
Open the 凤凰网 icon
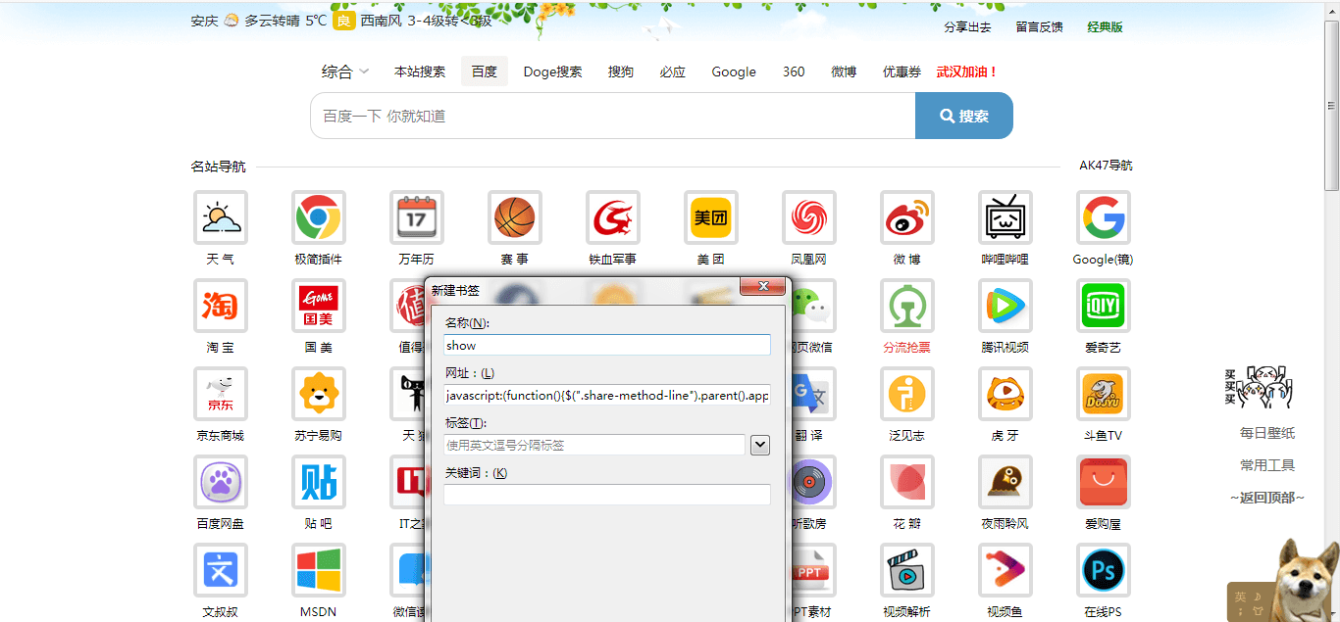[x=809, y=217]
